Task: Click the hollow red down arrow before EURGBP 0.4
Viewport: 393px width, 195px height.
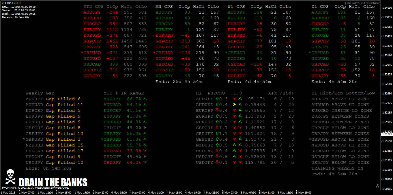Action: 217,110
